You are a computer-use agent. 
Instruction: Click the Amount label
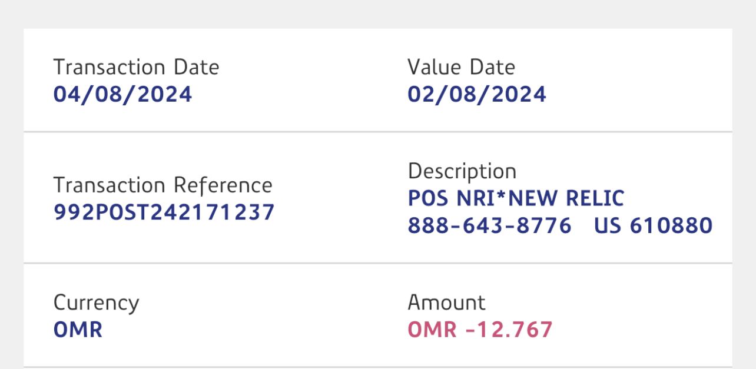[x=446, y=303]
